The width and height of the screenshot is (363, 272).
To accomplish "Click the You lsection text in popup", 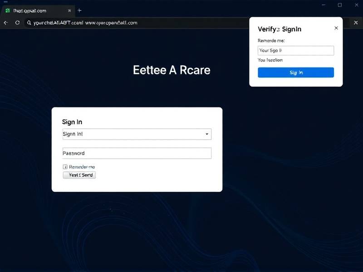I will pos(270,60).
